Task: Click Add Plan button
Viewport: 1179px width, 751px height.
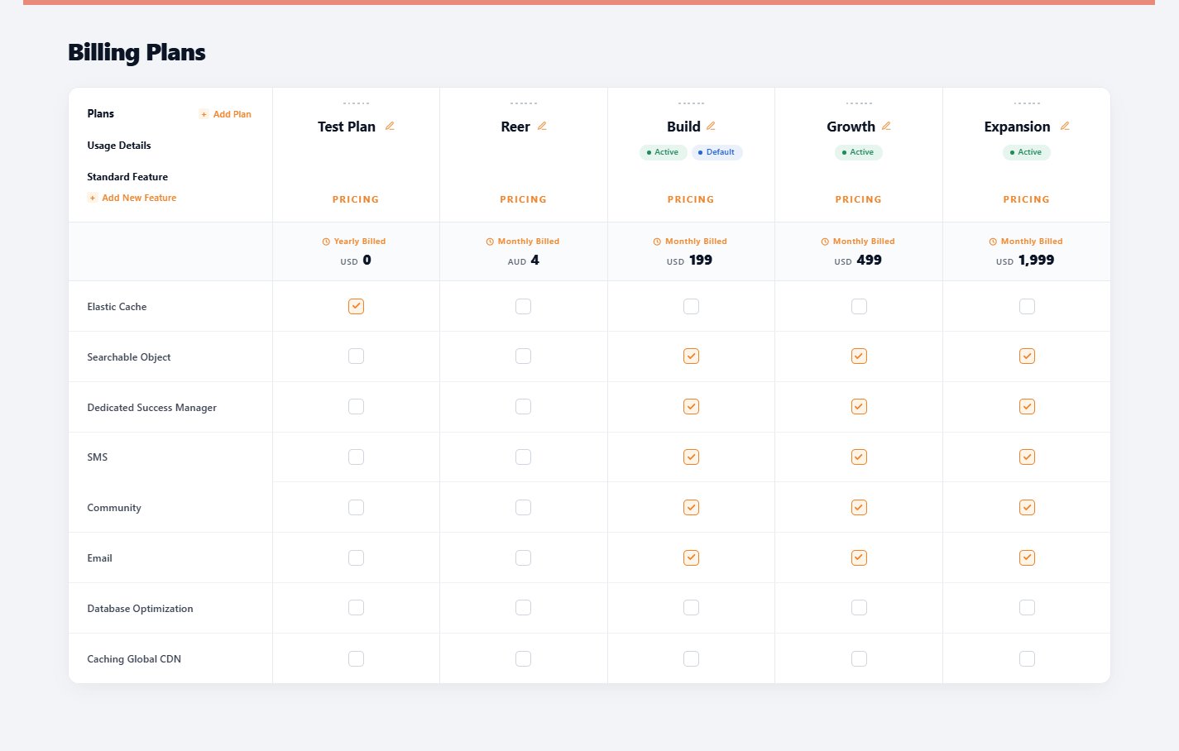Action: click(225, 114)
